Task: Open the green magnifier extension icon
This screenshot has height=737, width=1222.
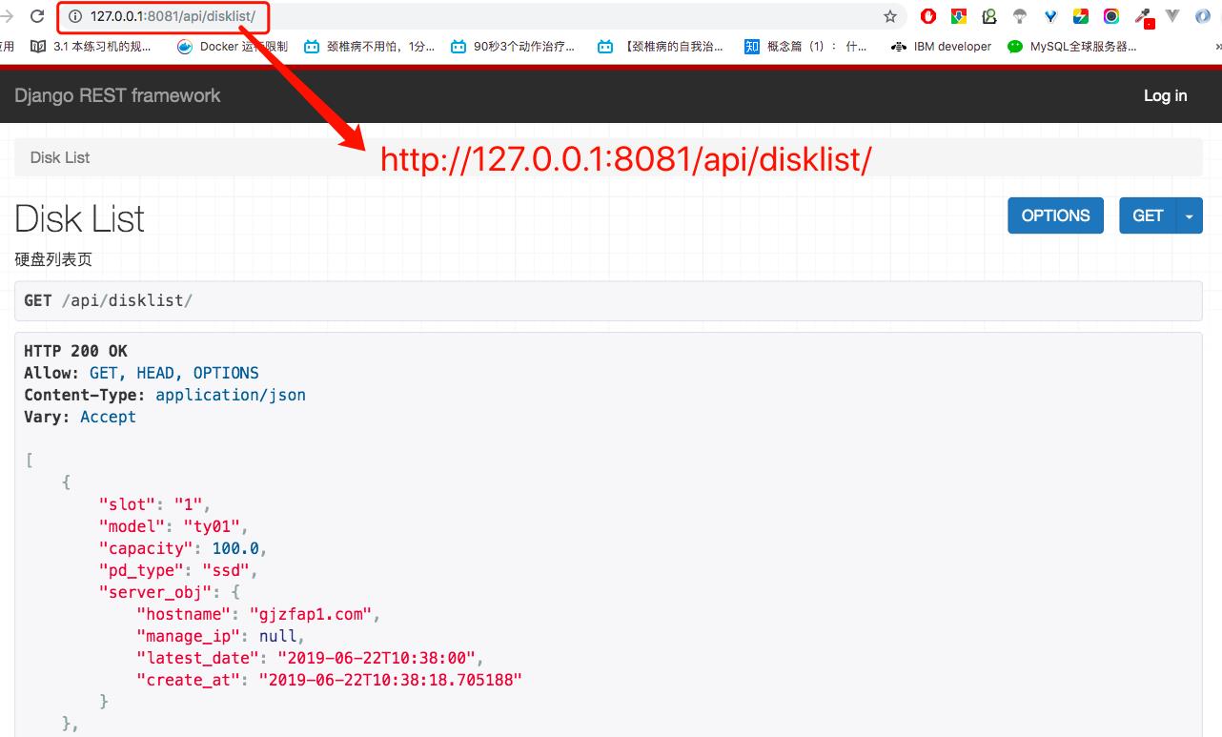Action: 989,16
